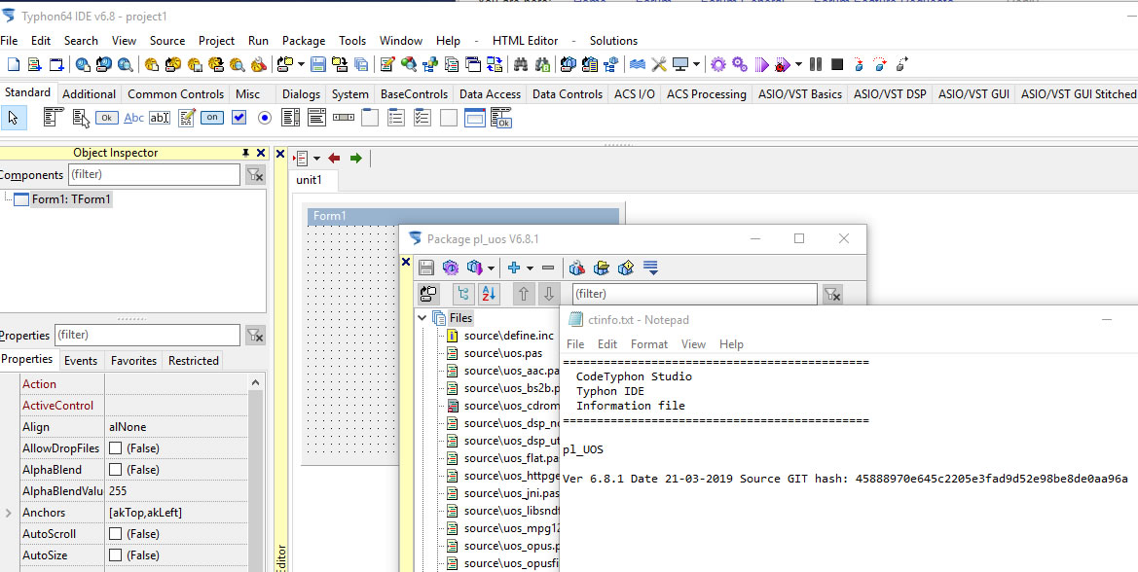
Task: Click the Save package floppy icon in package window
Action: [426, 268]
